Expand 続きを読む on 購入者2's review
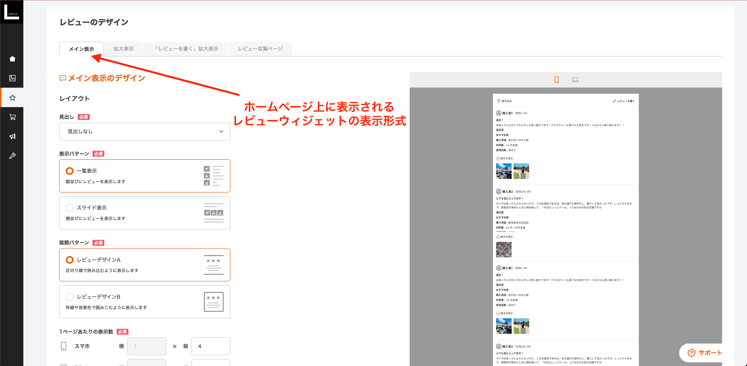This screenshot has width=747, height=366. (x=505, y=236)
